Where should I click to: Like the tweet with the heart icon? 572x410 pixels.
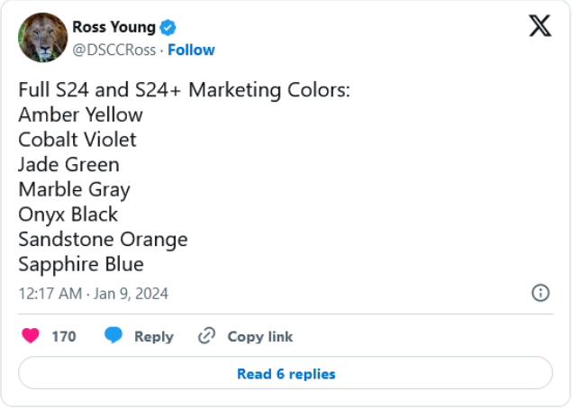[x=31, y=336]
